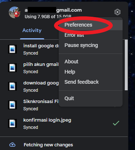The image size is (135, 150).
Task: Switch to the Activity tab
Action: click(32, 30)
